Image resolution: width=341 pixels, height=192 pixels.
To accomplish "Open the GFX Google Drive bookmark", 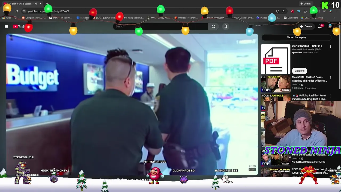I will coord(312,18).
